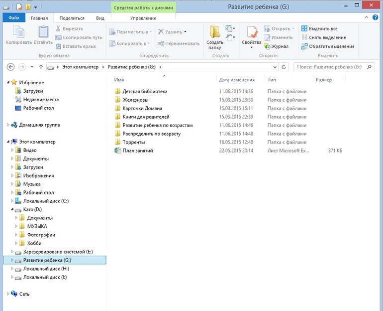
Task: Sort files by Дата изменения column
Action: click(x=237, y=80)
